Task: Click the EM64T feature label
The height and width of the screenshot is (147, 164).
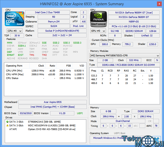Action: click(11, 55)
